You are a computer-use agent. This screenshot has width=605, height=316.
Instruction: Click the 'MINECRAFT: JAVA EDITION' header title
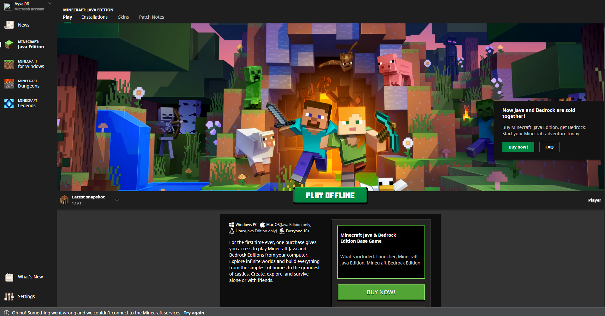[88, 10]
